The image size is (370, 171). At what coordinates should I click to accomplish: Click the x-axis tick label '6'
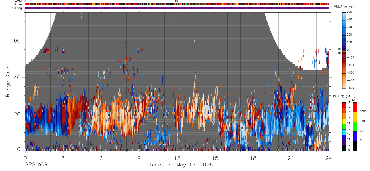click(101, 158)
